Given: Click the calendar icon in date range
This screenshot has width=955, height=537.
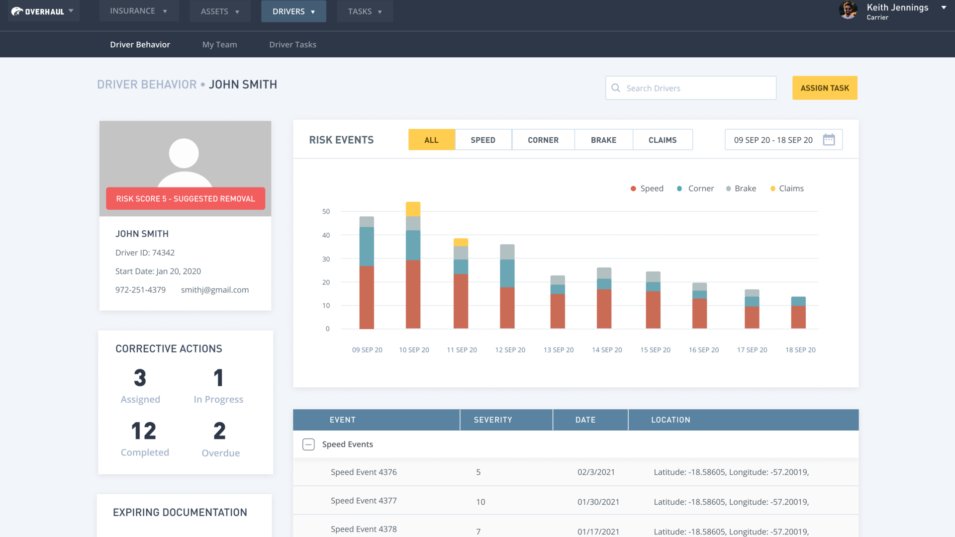Looking at the screenshot, I should (829, 140).
